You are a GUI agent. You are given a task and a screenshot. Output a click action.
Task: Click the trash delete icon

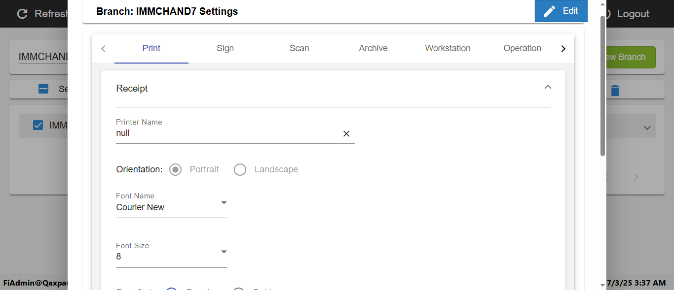(x=615, y=91)
